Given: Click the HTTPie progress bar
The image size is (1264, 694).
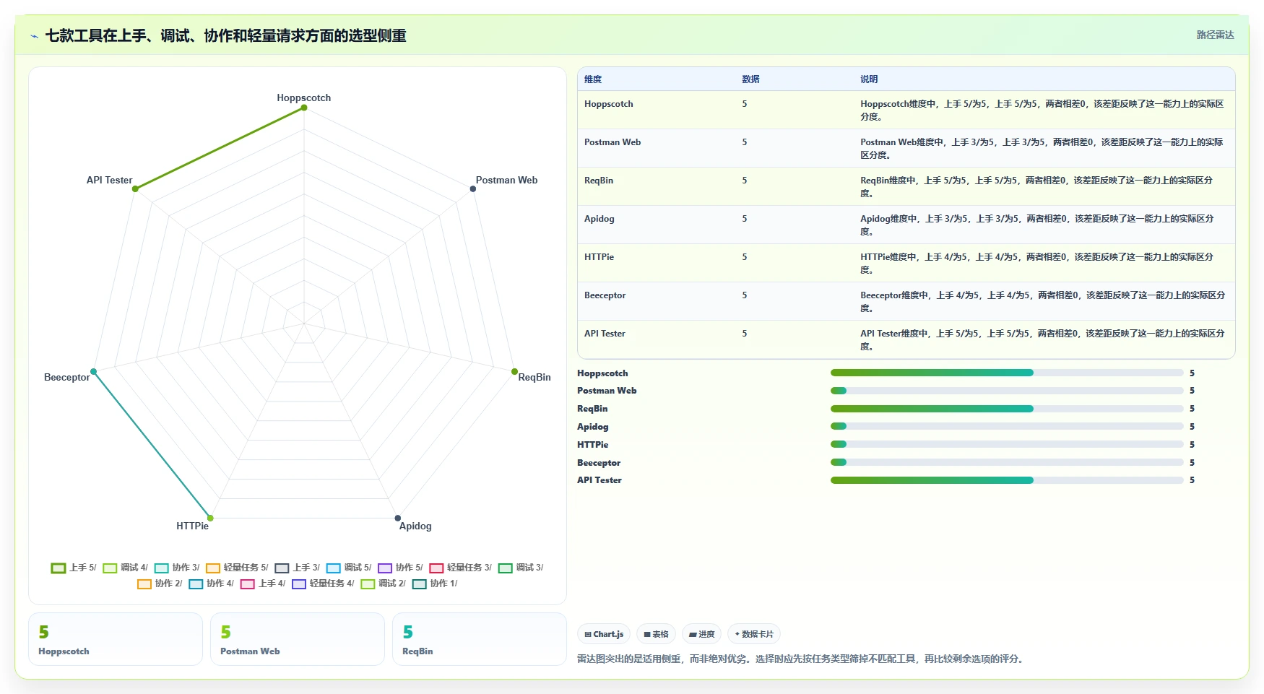Looking at the screenshot, I should click(1007, 444).
